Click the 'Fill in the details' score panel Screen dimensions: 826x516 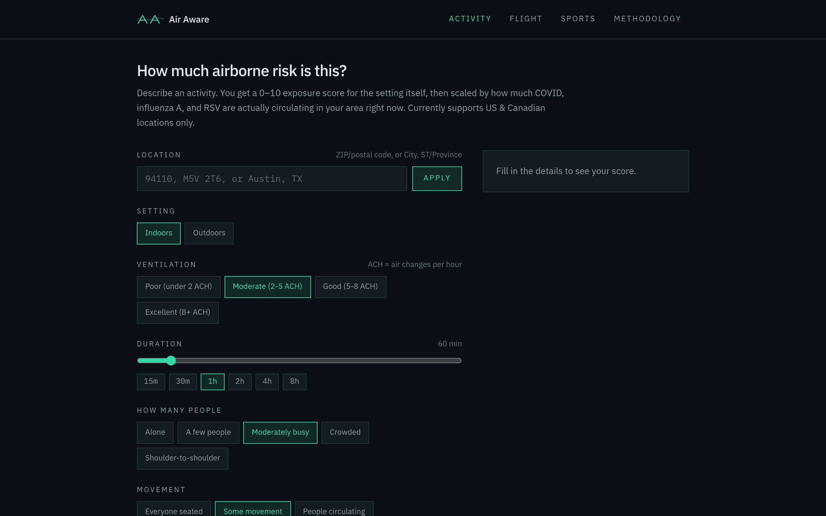tap(586, 171)
